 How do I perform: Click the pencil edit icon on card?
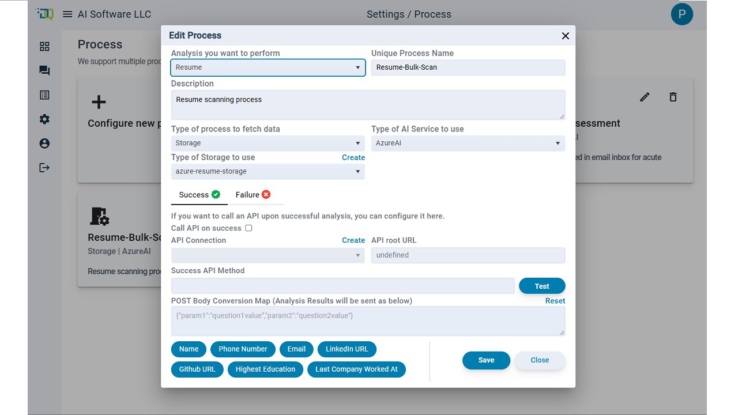(645, 97)
